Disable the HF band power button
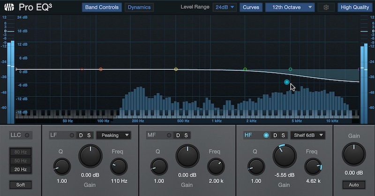 [266, 135]
